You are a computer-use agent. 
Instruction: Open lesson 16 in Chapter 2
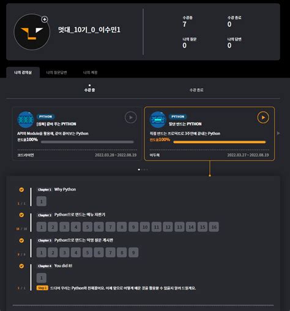tap(214, 227)
